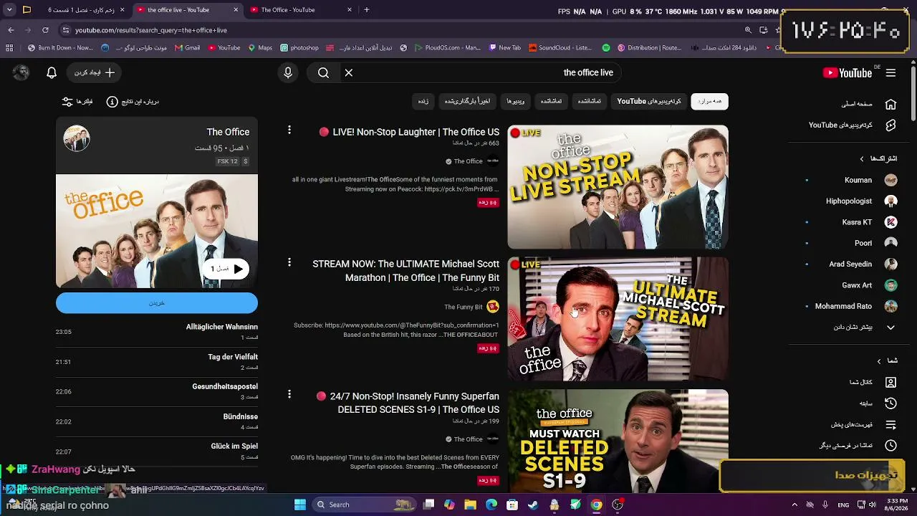Click the YouTube logo
Image resolution: width=917 pixels, height=516 pixels.
pyautogui.click(x=848, y=72)
